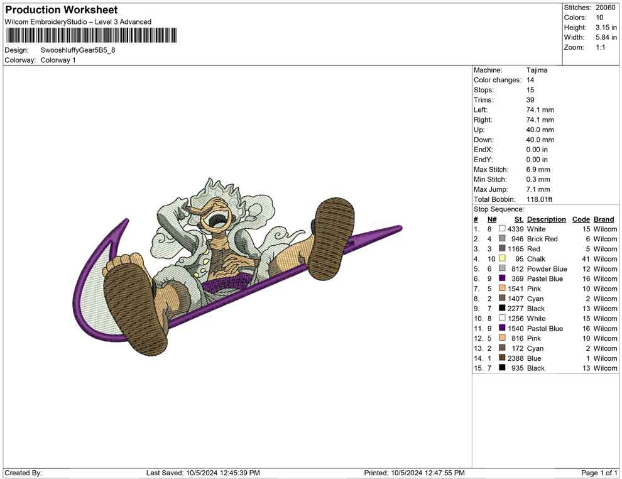
Task: Click the Trims value '39'
Action: pos(530,100)
